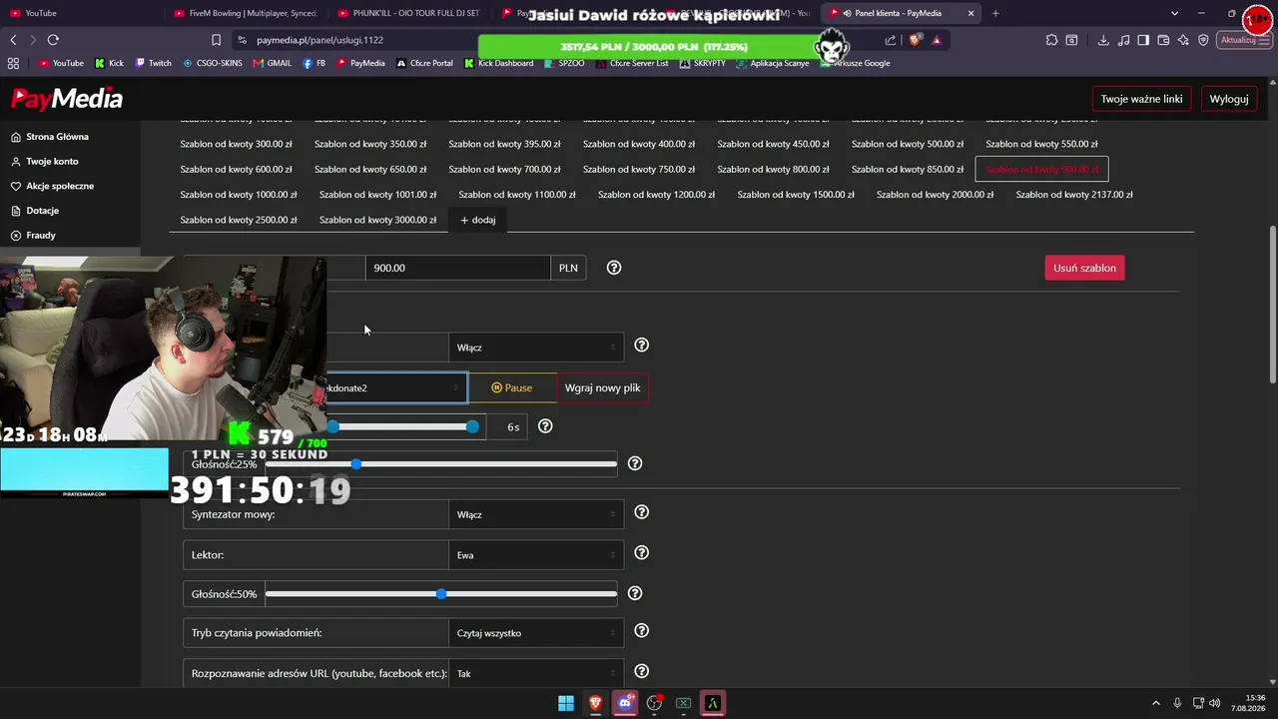Open Twoje konto in sidebar
This screenshot has height=719, width=1278.
pyautogui.click(x=52, y=161)
